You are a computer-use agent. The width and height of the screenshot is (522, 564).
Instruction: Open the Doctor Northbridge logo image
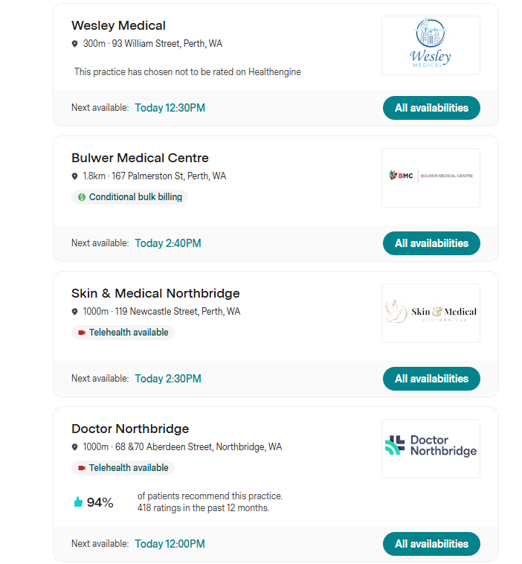431,448
